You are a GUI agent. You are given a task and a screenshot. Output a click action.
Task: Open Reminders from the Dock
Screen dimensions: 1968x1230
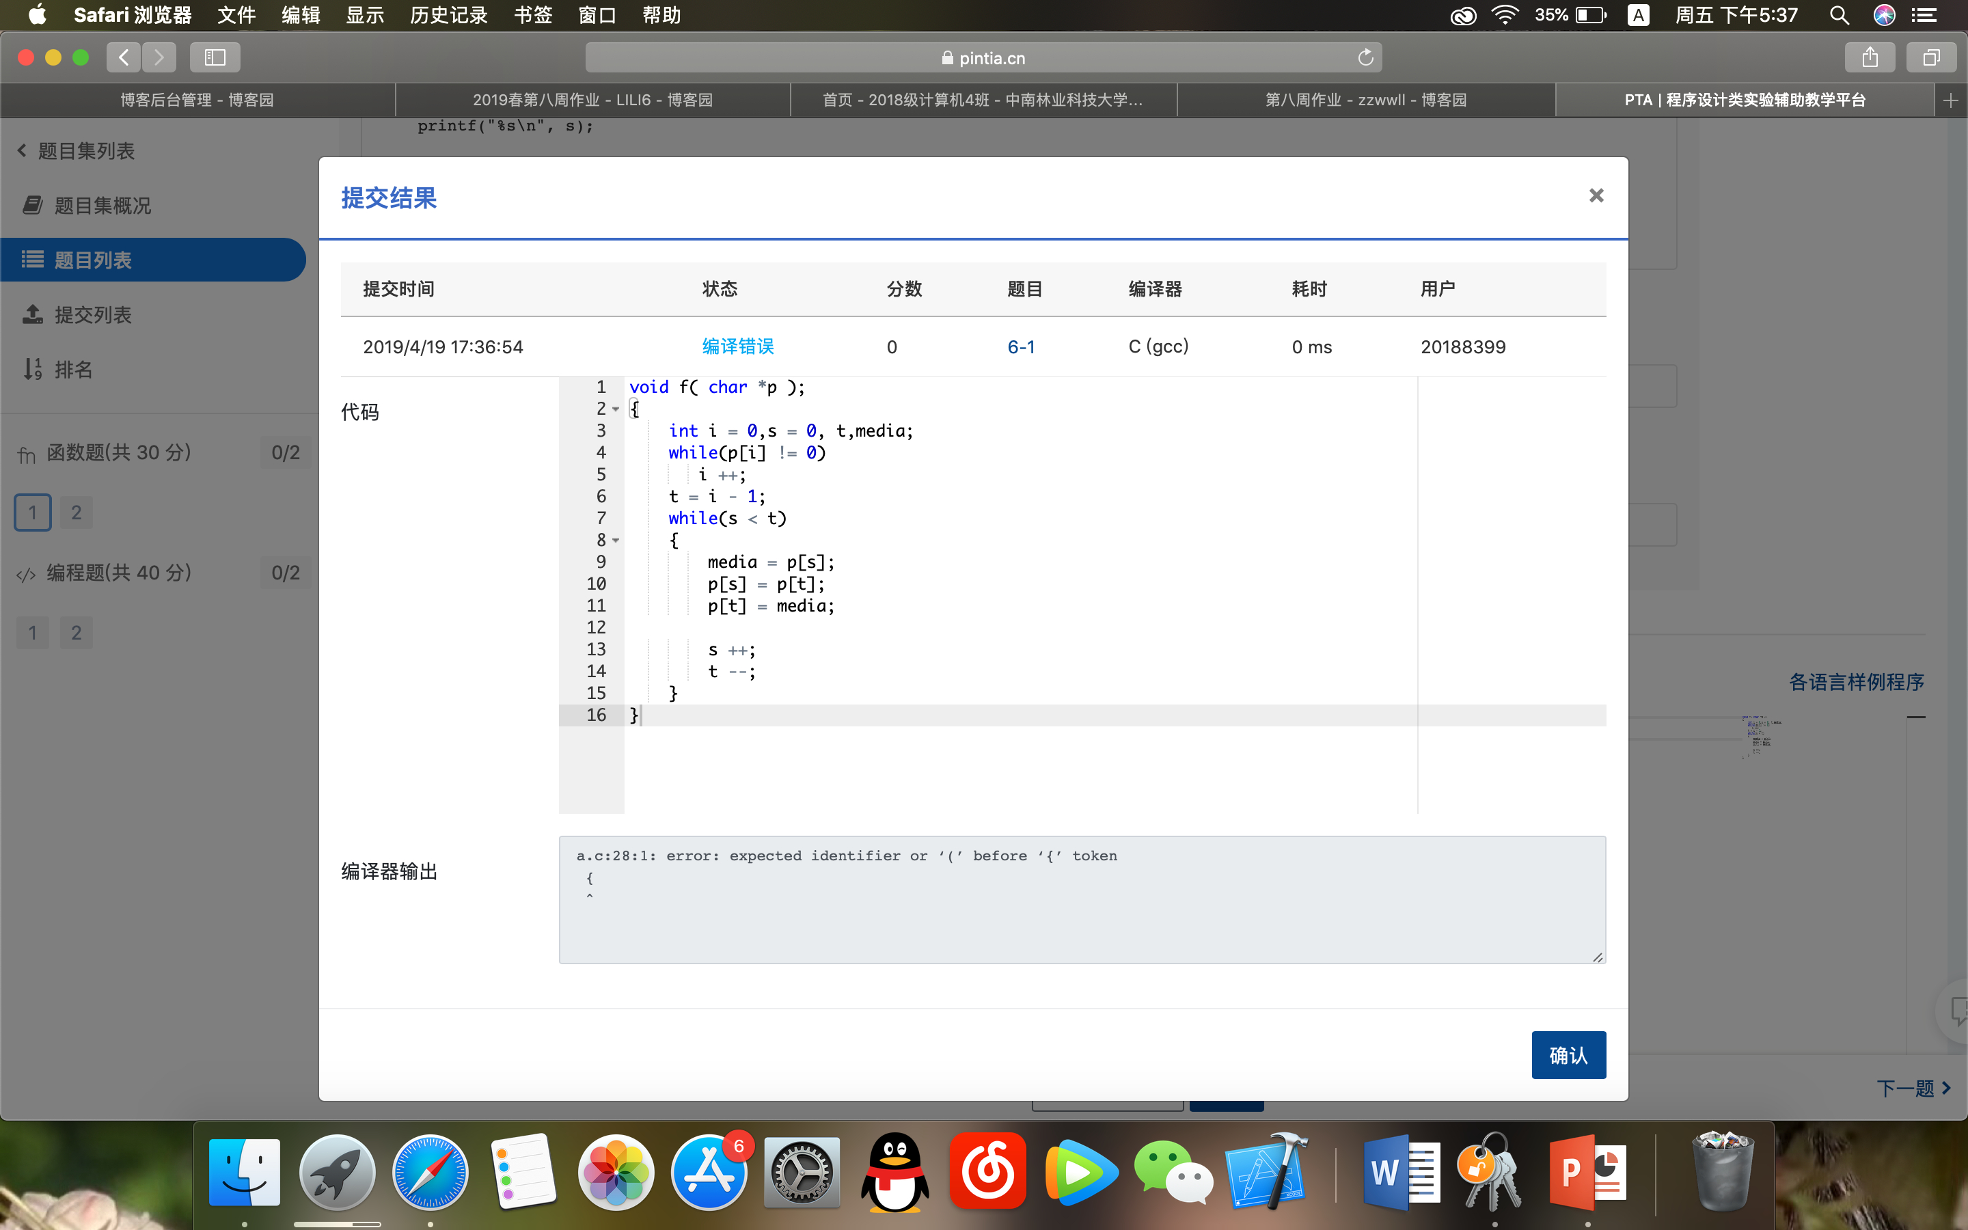(523, 1171)
